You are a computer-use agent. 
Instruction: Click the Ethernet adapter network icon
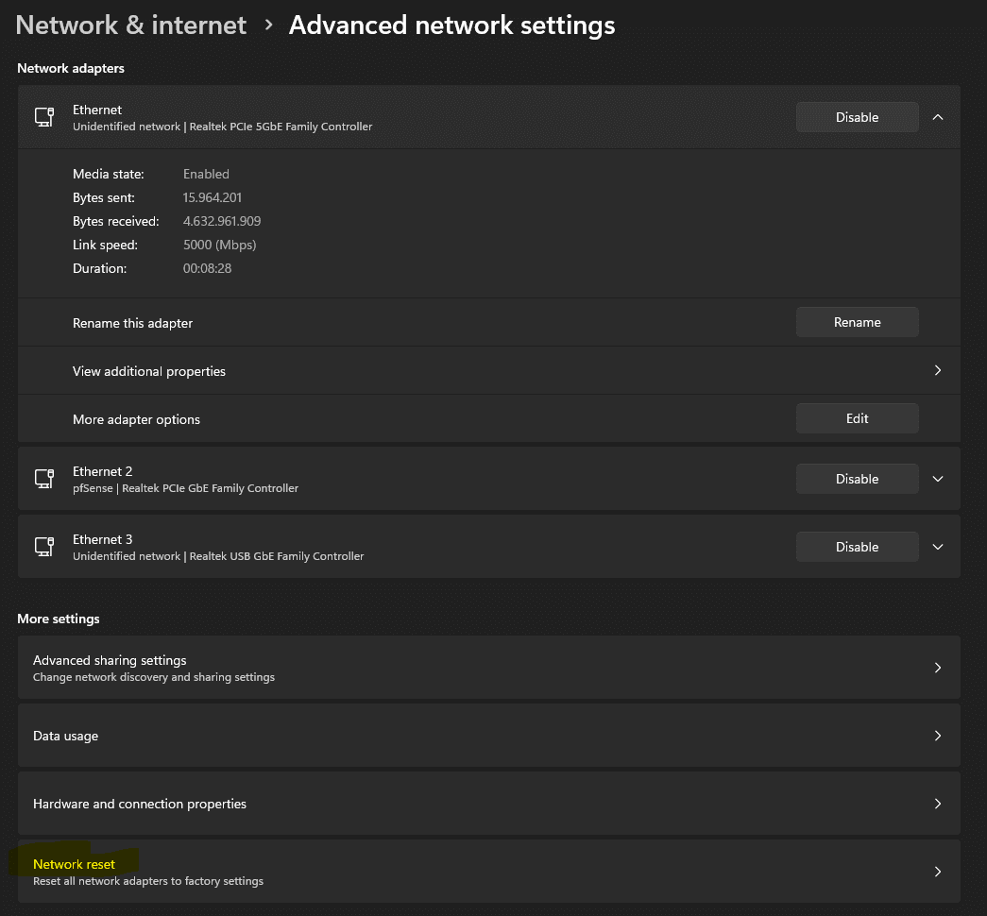[44, 117]
